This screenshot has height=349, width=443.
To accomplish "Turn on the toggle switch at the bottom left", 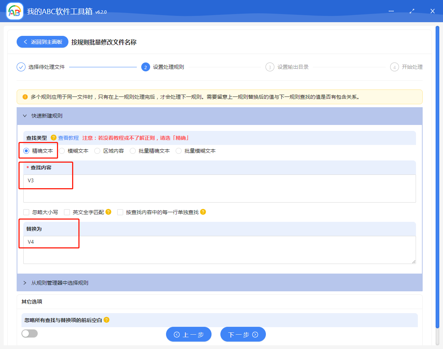I will [x=29, y=333].
